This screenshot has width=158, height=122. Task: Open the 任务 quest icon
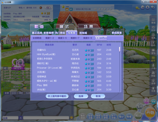click(153, 89)
